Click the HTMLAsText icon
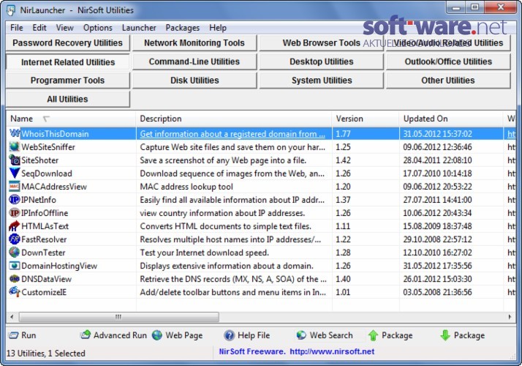 pos(15,226)
